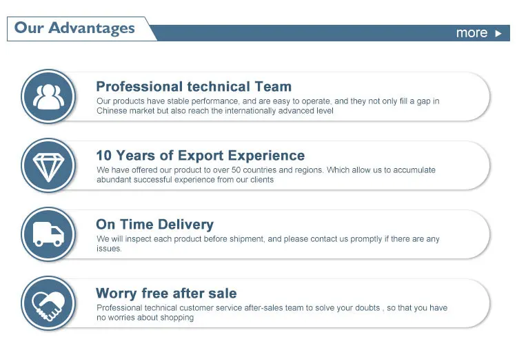This screenshot has height=348, width=517.
Task: Click 'Worry free after sale' heading
Action: coord(166,294)
